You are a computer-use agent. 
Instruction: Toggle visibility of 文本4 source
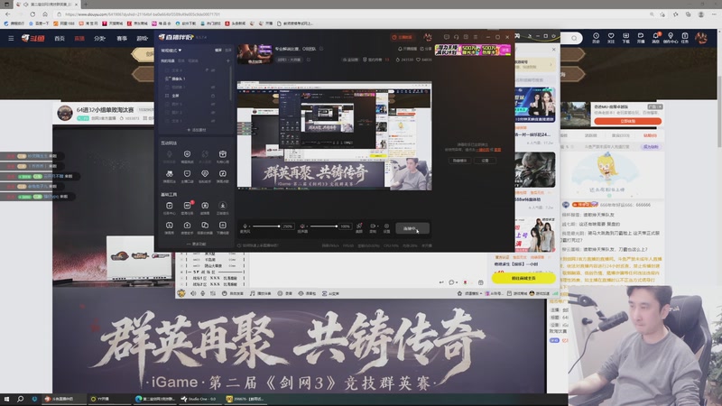[213, 70]
